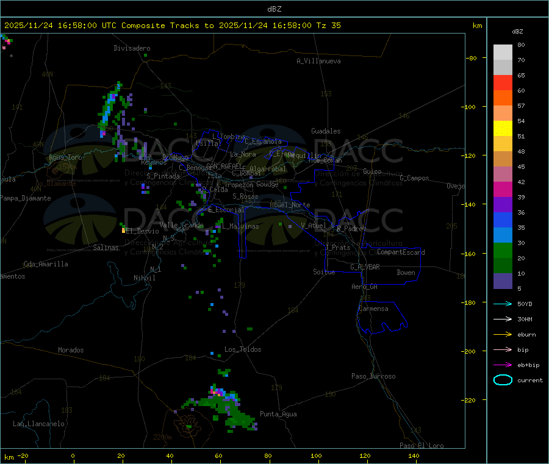The image size is (549, 464).
Task: Click the Nihuil map label
Action: click(x=144, y=278)
